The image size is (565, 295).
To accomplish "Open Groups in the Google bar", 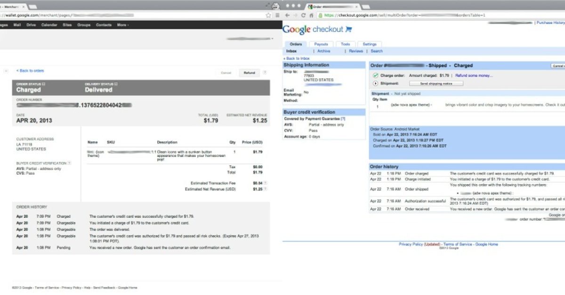I will (x=84, y=25).
